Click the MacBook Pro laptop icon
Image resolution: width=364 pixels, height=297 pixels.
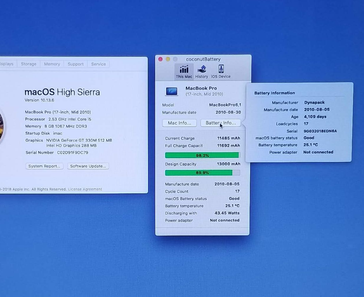171,91
